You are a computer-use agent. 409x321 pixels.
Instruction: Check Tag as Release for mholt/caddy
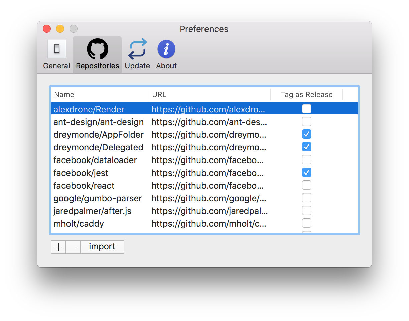306,223
